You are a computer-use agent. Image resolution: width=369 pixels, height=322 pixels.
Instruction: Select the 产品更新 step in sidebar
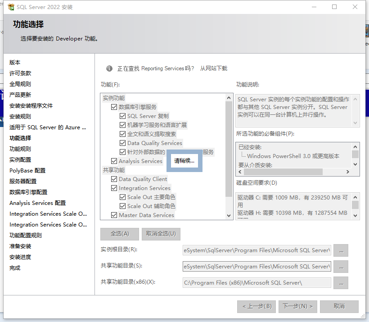20,95
